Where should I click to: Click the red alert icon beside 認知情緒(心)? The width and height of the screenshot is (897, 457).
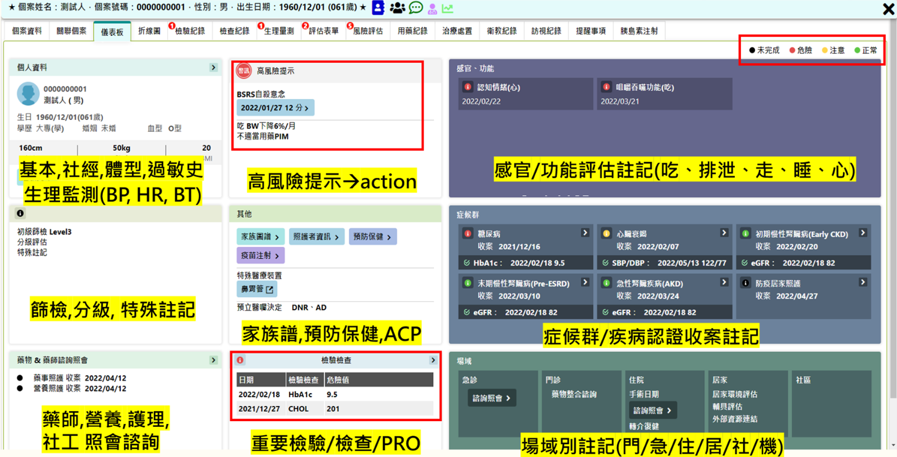[x=467, y=87]
